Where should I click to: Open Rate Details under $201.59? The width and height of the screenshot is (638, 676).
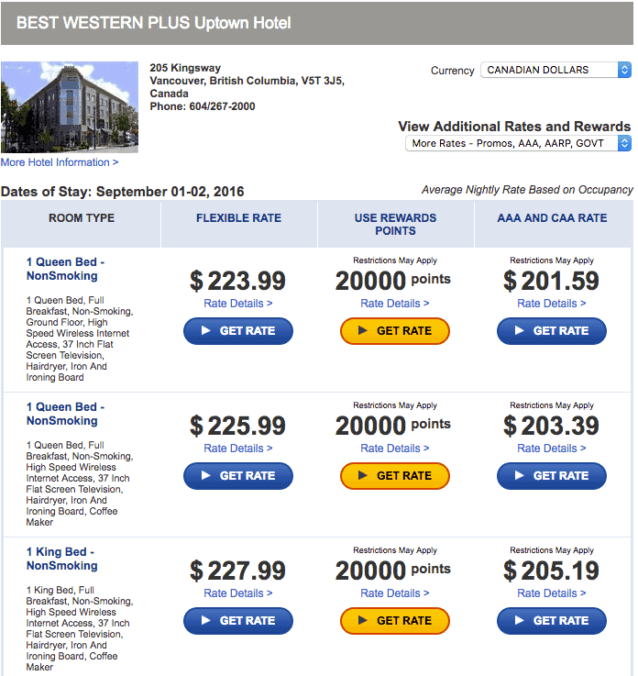click(552, 304)
